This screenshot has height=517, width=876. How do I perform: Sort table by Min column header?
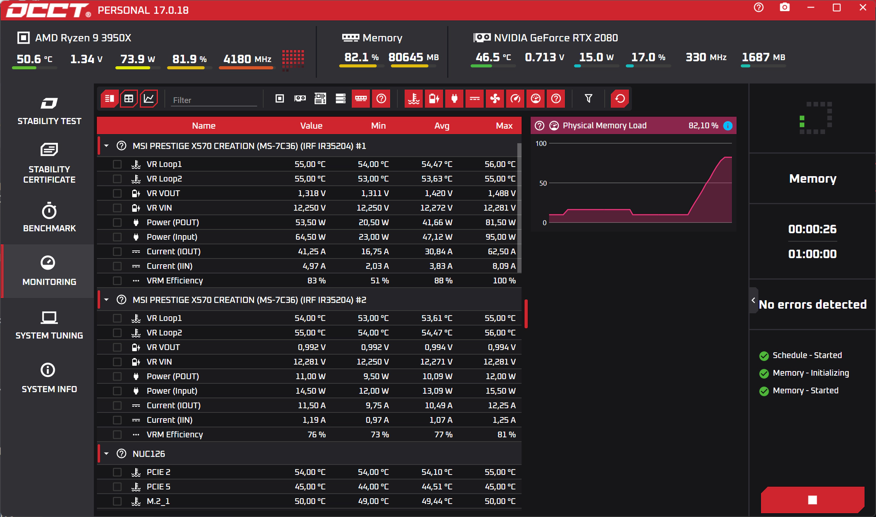(x=378, y=126)
